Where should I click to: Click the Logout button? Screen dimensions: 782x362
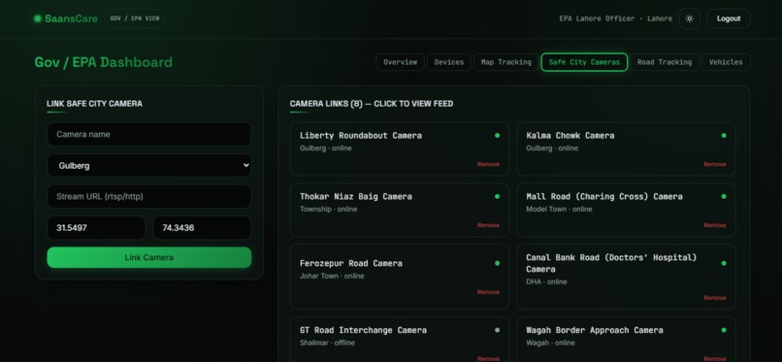[728, 18]
